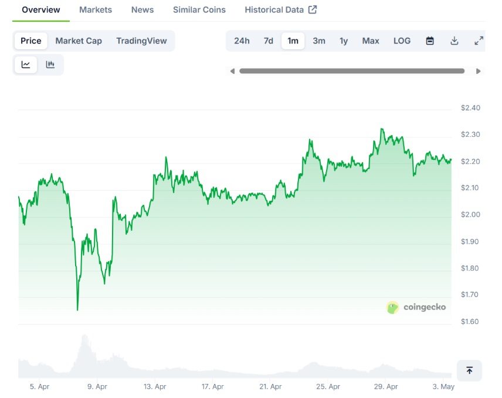Viewport: 502px width, 398px height.
Task: Enable the TradingView chart mode
Action: (141, 41)
